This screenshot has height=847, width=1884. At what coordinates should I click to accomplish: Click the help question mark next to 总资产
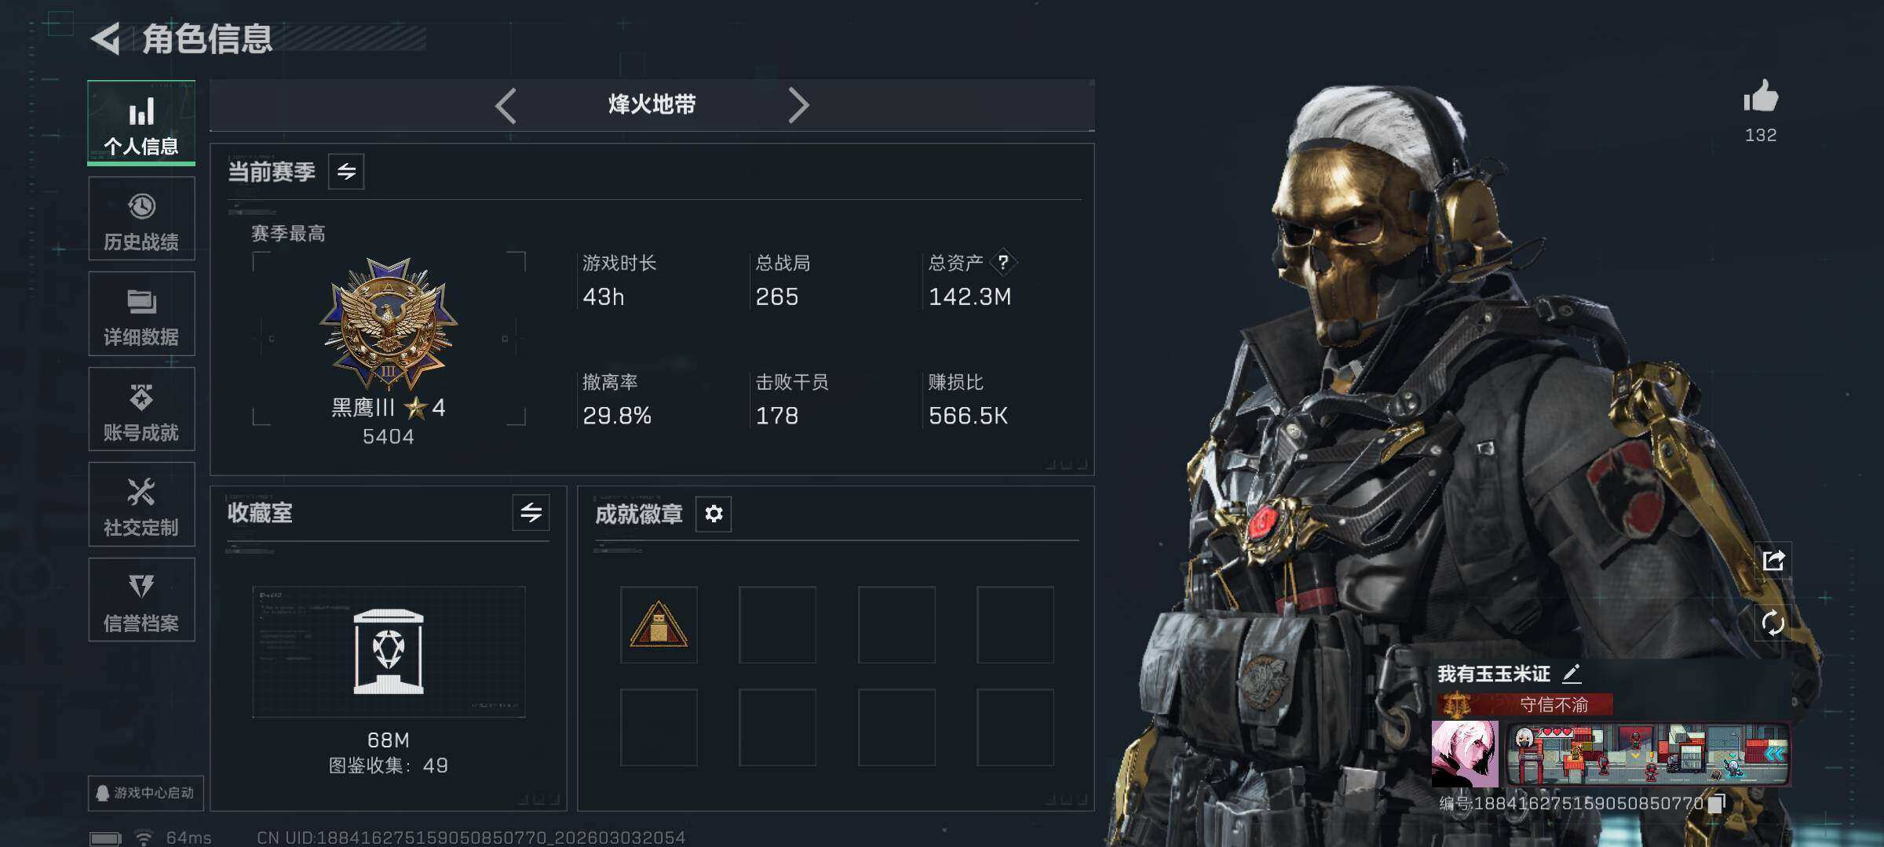(x=1003, y=263)
